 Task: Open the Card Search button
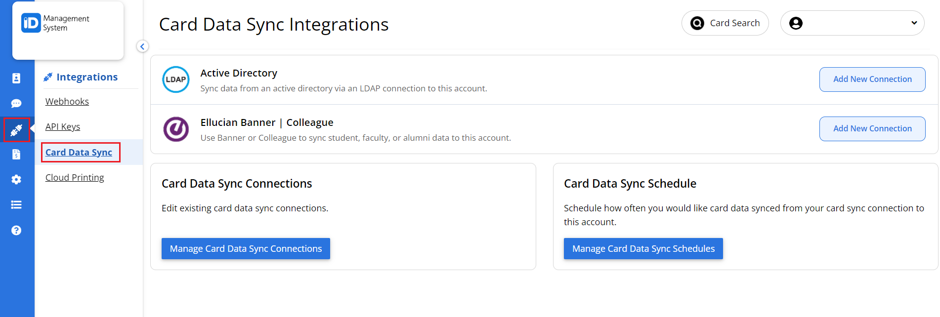pos(725,23)
